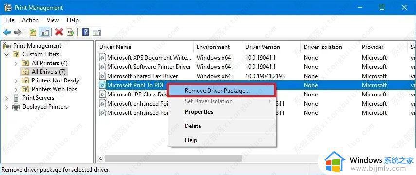Click the Printers Not Ready filter icon

tap(25, 80)
